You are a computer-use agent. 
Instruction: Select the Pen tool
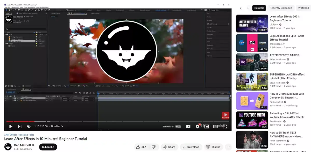pos(29,10)
